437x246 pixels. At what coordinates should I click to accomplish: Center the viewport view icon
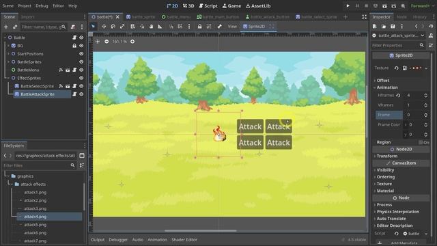click(97, 42)
